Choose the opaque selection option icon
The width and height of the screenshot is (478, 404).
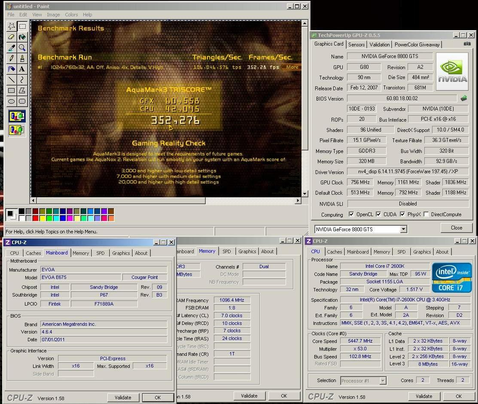[17, 116]
